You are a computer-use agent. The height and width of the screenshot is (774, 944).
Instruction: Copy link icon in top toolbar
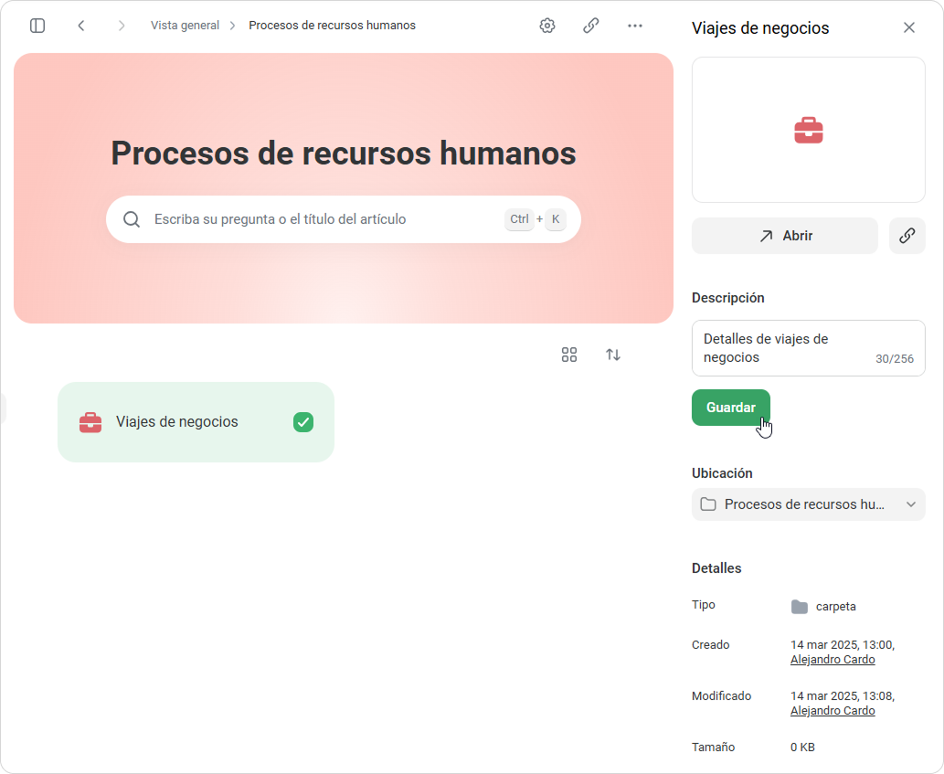(591, 26)
